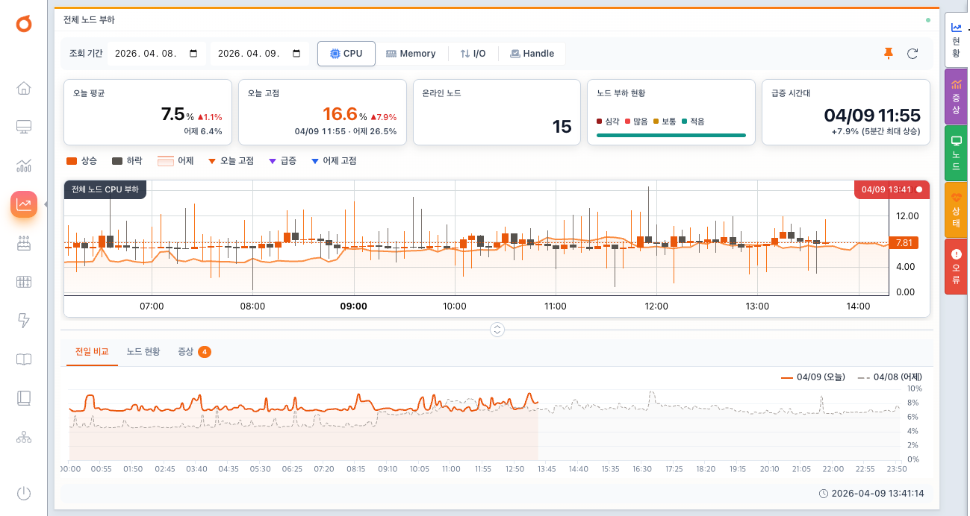Open the hierarchy tree sidebar icon
The width and height of the screenshot is (970, 516).
tap(24, 437)
